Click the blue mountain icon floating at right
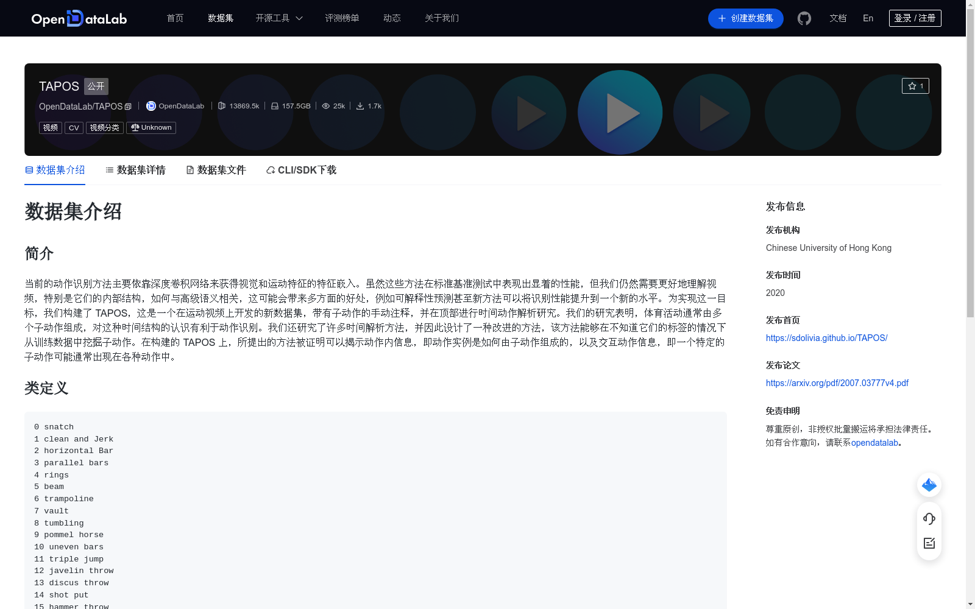The height and width of the screenshot is (609, 975). click(x=929, y=485)
